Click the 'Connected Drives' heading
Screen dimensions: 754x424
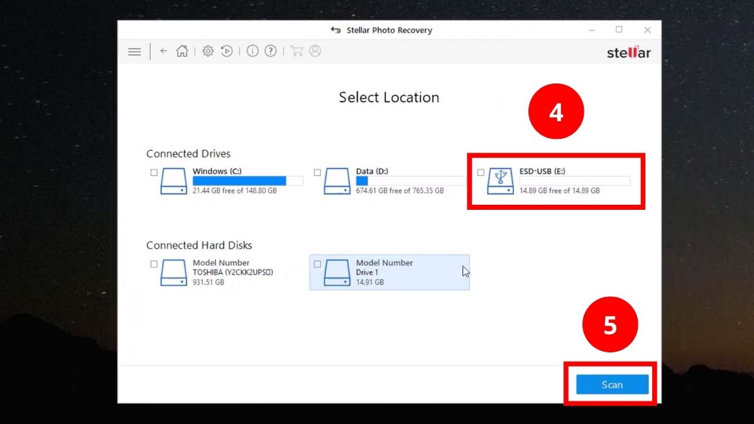coord(188,154)
